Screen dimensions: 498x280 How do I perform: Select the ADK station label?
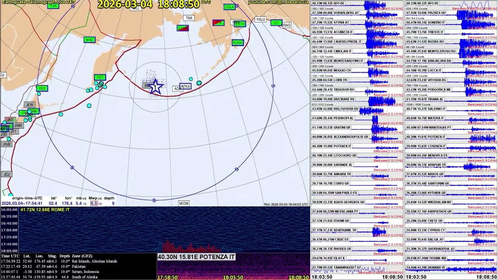tap(177, 89)
